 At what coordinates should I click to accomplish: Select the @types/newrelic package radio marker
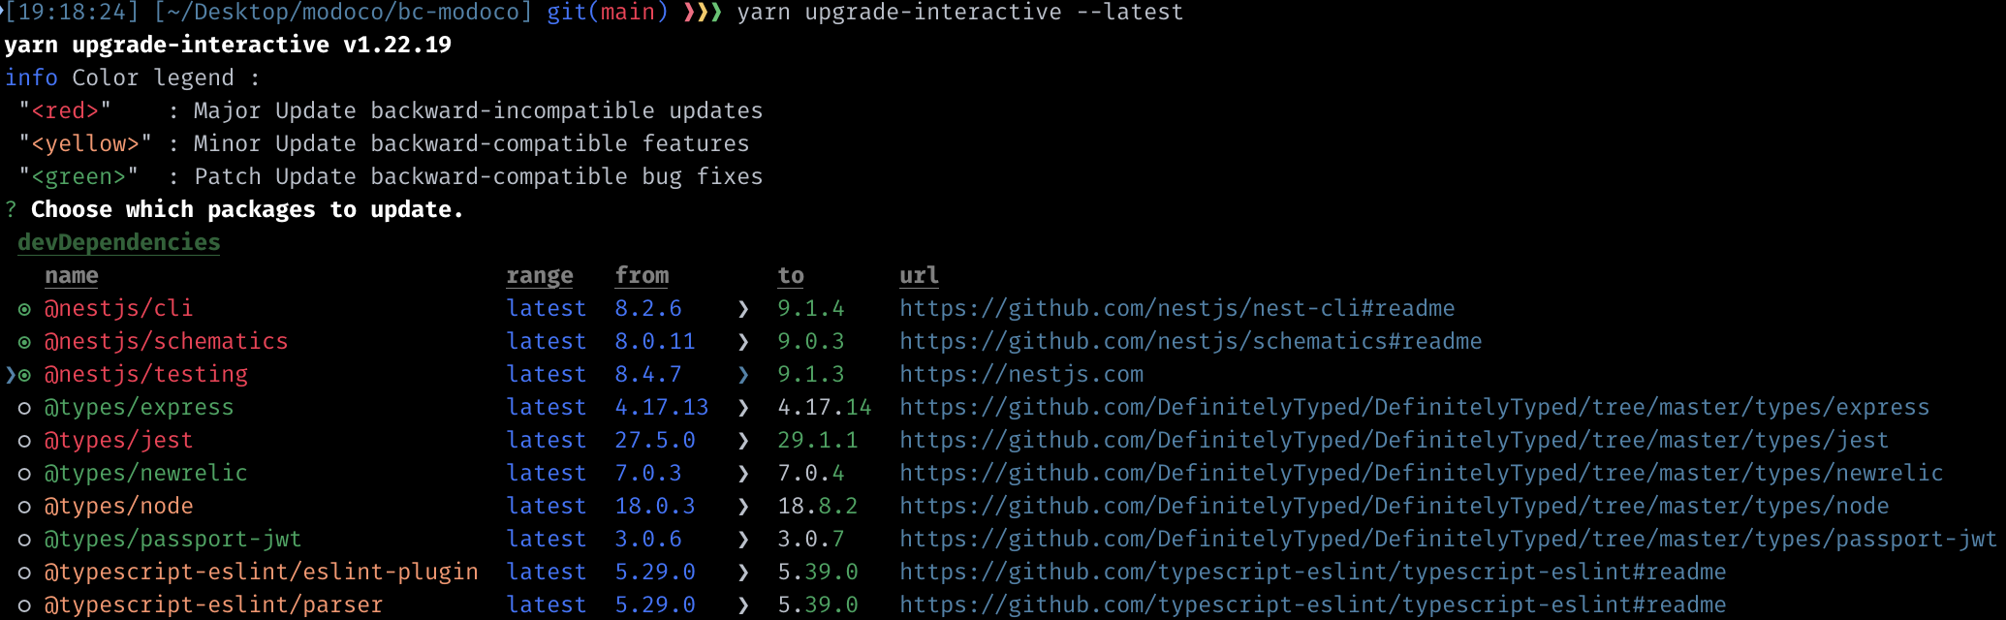tap(24, 474)
